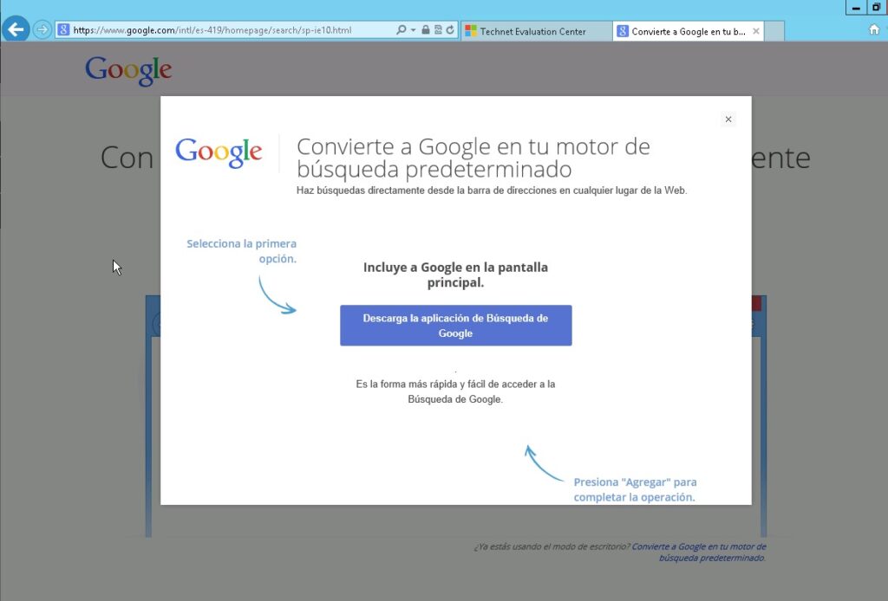888x601 pixels.
Task: Click the hint Presiona Agregar para completar
Action: pyautogui.click(x=635, y=489)
